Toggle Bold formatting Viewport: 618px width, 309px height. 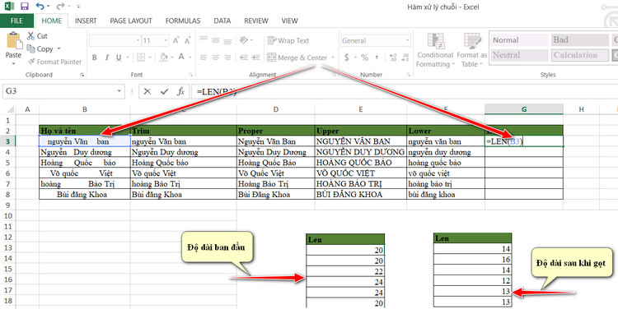[x=95, y=58]
